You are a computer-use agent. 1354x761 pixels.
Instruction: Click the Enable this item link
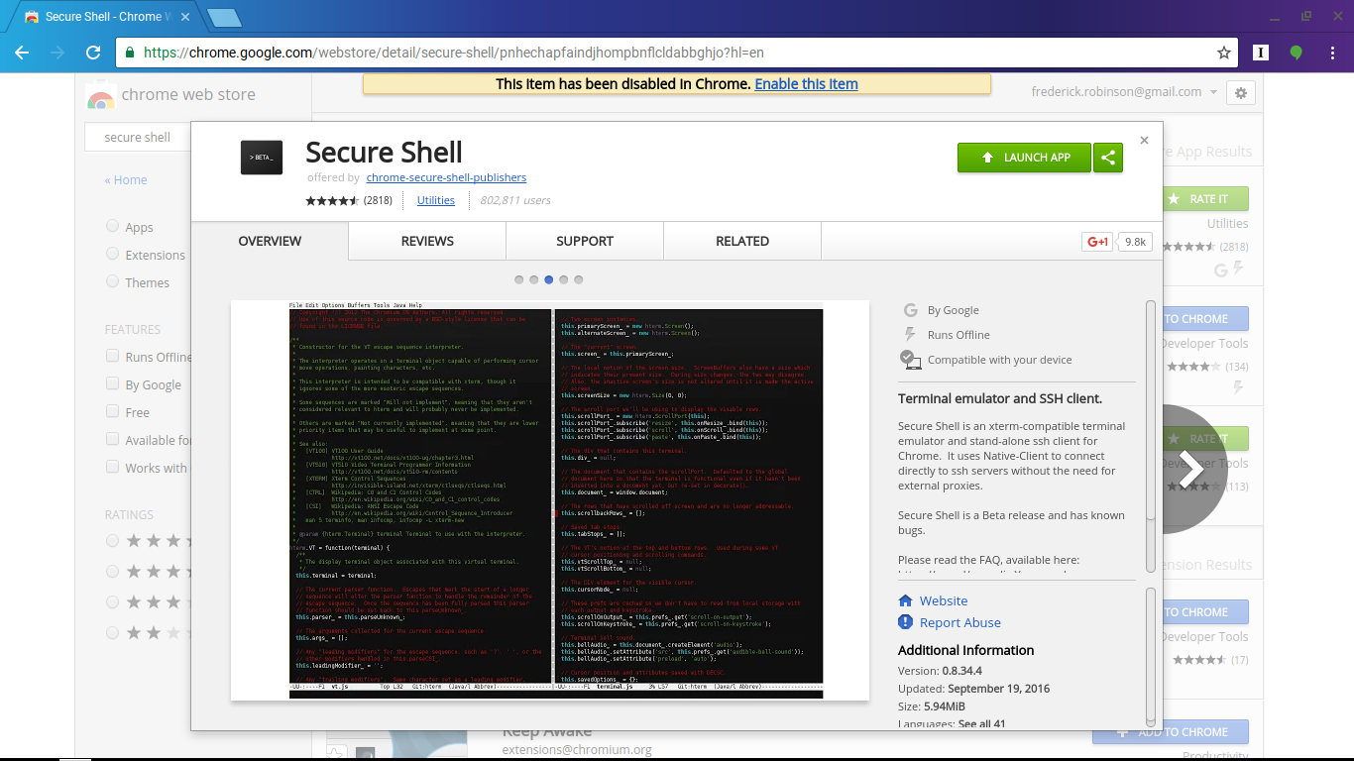click(806, 84)
